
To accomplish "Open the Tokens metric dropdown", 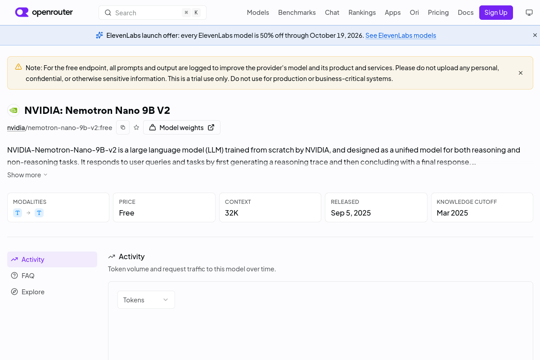I will click(x=146, y=300).
